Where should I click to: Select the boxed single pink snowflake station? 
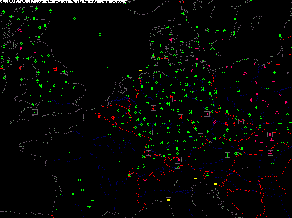pyautogui.click(x=241, y=122)
